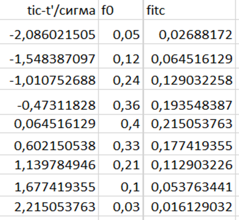Click the fitc cell 0,129032258
The height and width of the screenshot is (220, 239).
[x=189, y=79]
